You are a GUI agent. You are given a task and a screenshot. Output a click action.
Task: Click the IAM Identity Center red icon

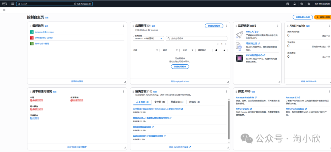tap(32, 38)
